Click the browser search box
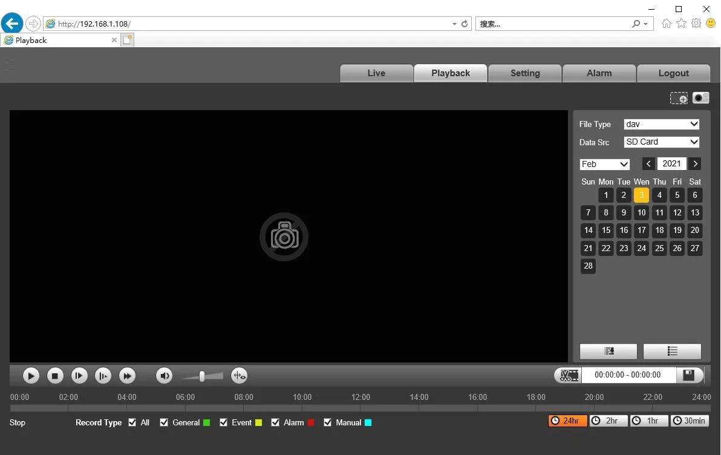This screenshot has height=455, width=721. [554, 24]
